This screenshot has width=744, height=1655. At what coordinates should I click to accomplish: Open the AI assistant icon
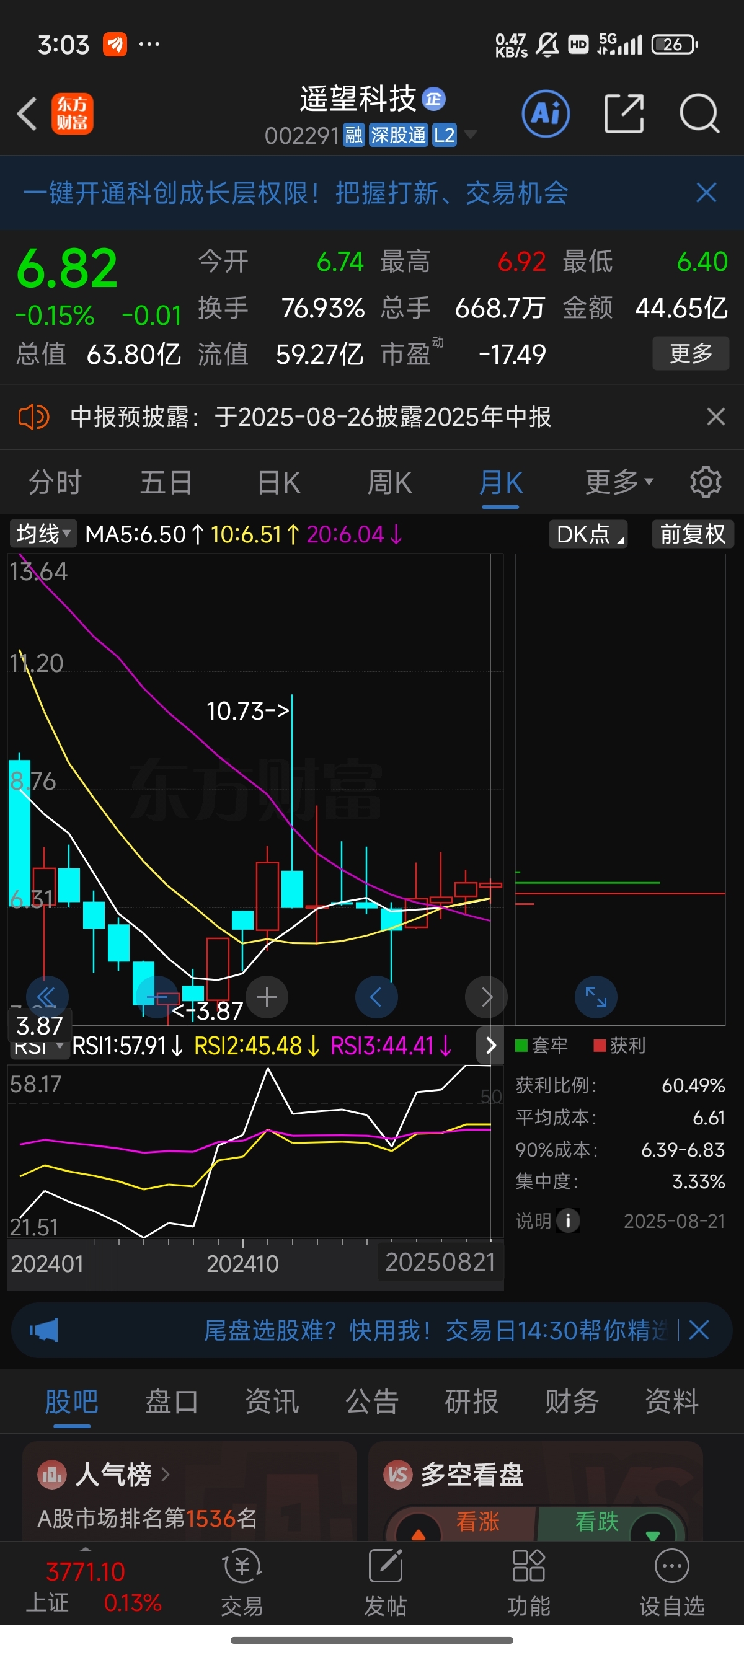pos(546,113)
